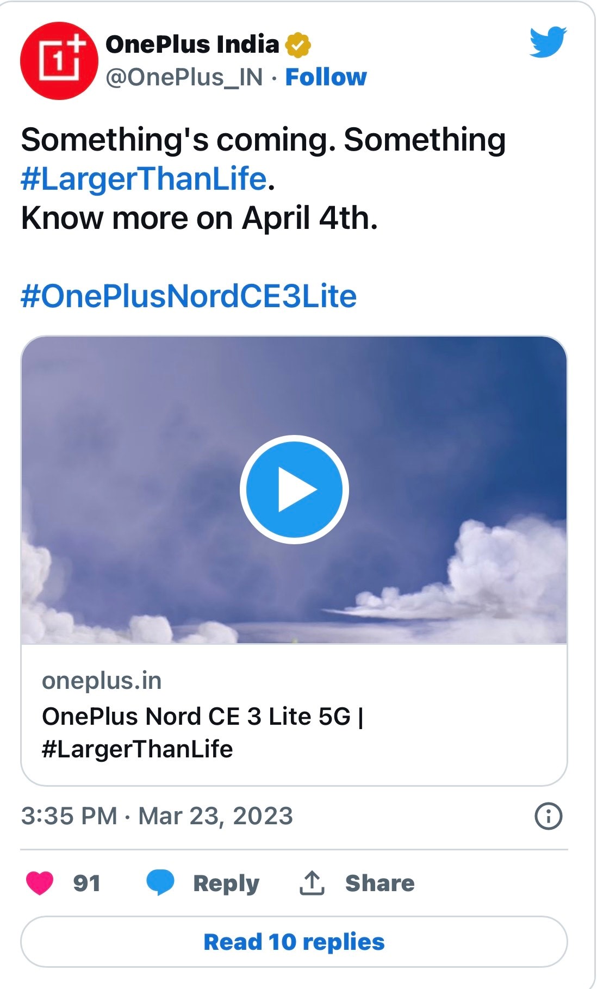Screen dimensions: 597x989
Task: View the 91 likes count
Action: pos(87,883)
